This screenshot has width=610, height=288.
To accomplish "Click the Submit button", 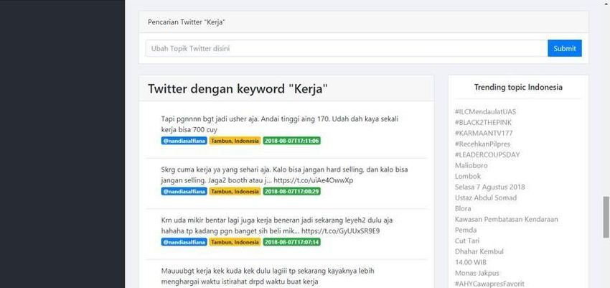I will 565,48.
